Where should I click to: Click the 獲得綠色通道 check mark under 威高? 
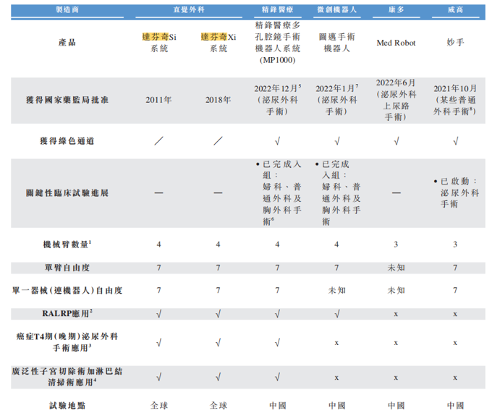tap(456, 141)
